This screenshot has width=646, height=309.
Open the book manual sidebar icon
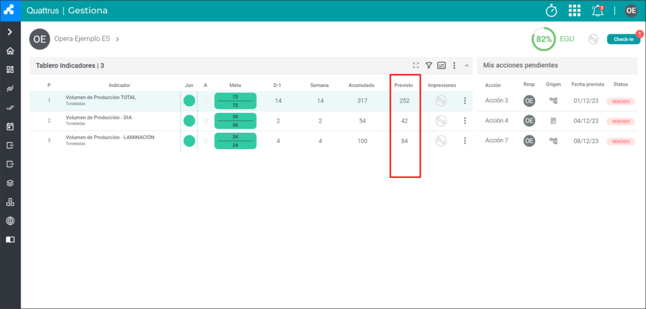pyautogui.click(x=10, y=240)
